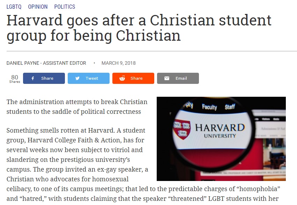
Task: Click the Facebook 'f' icon
Action: [33, 78]
